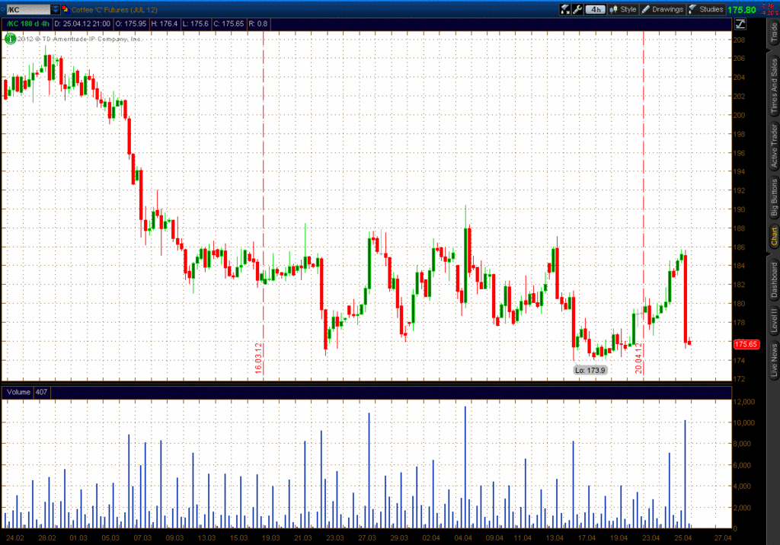Screen dimensions: 780x545
Task: Click the 12,000 volume axis label
Action: click(743, 402)
